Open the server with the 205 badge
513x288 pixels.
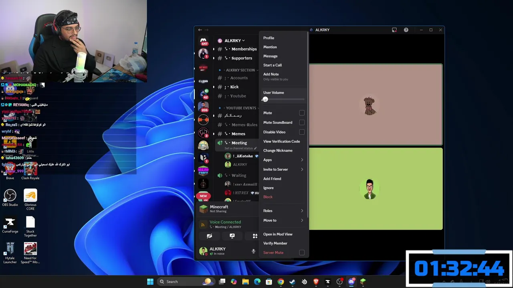[x=204, y=107]
